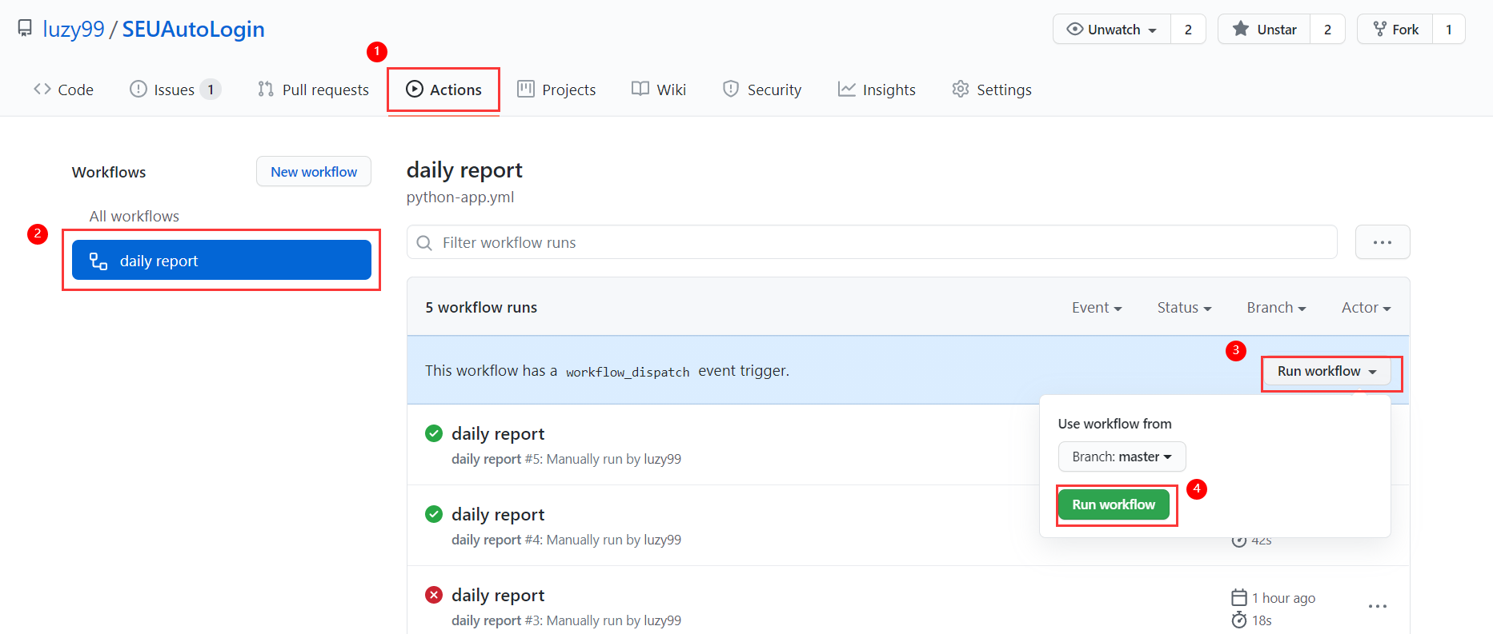Click the search magnifier icon in filter box
The image size is (1493, 634).
(x=424, y=243)
